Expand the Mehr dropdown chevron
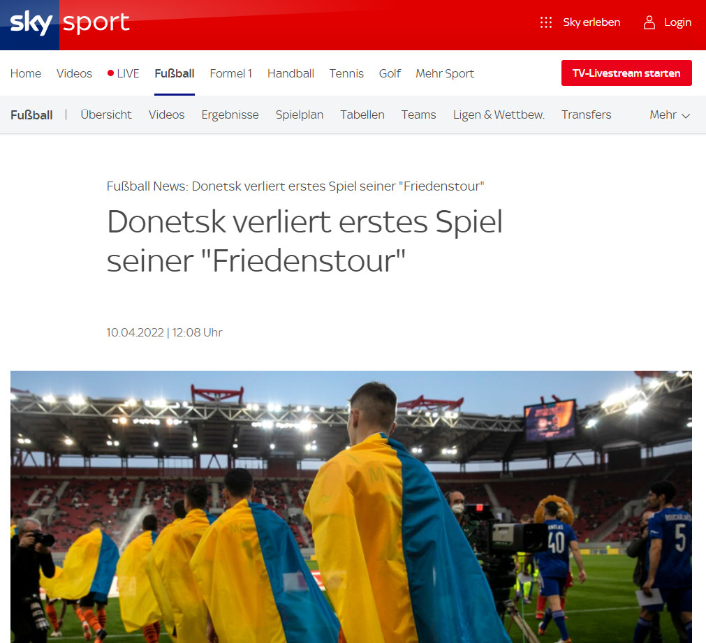706x643 pixels. pos(686,116)
